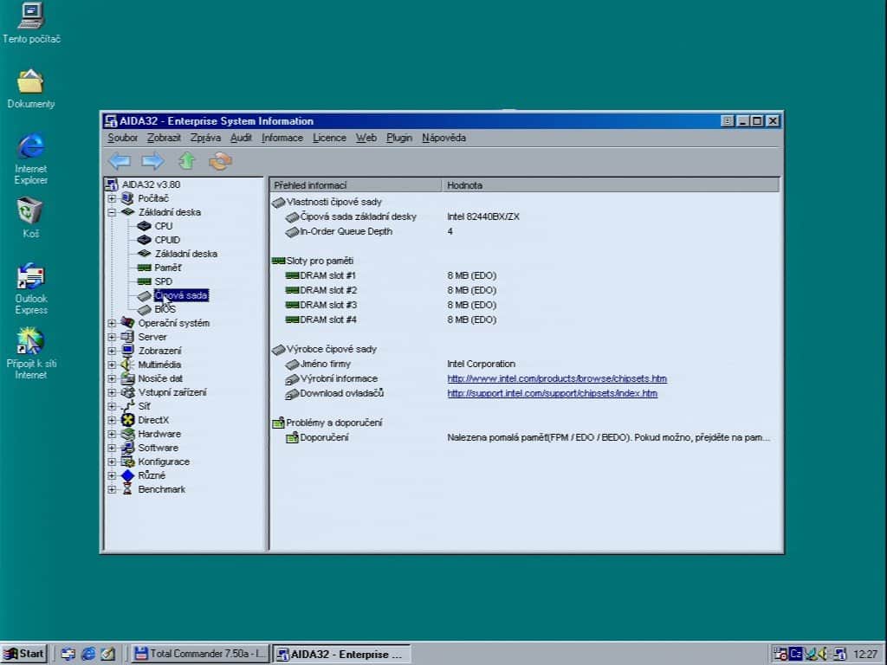Click the Operační systém icon

[x=128, y=322]
